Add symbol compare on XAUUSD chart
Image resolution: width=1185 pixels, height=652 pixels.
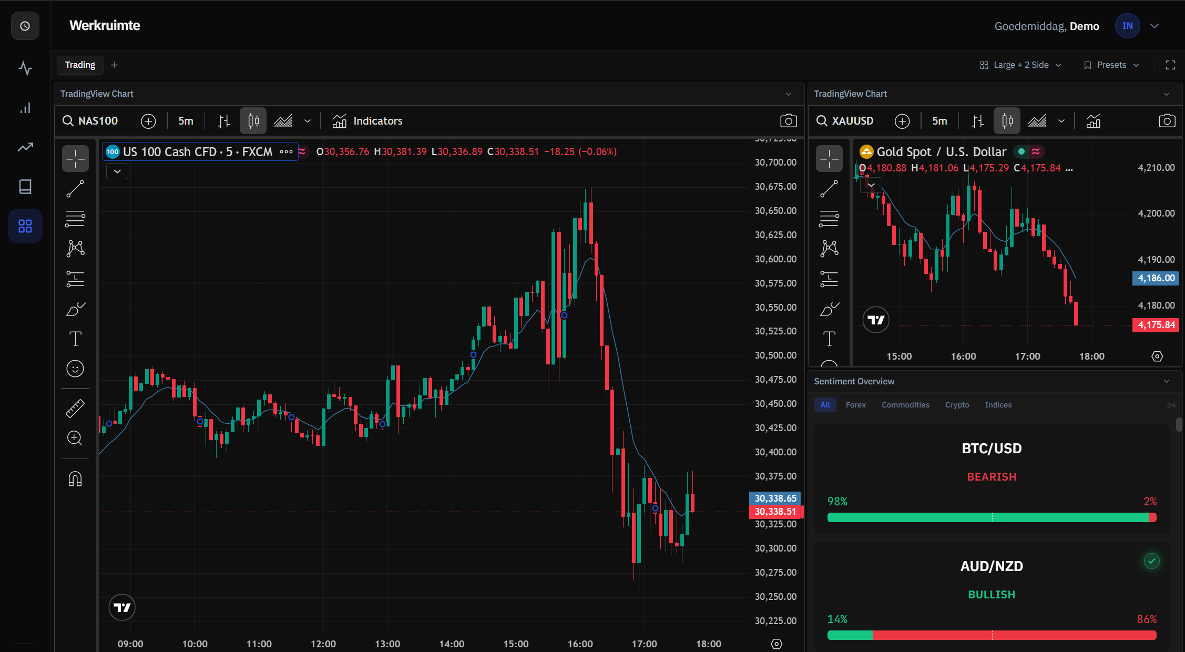(x=902, y=121)
